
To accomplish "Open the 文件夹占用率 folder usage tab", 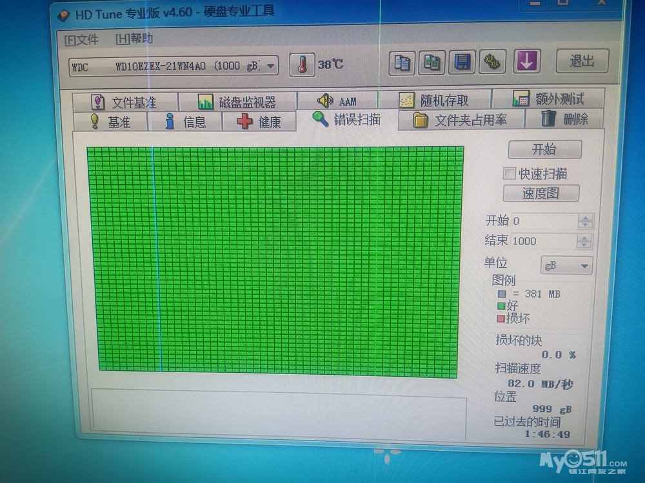I will [x=461, y=120].
